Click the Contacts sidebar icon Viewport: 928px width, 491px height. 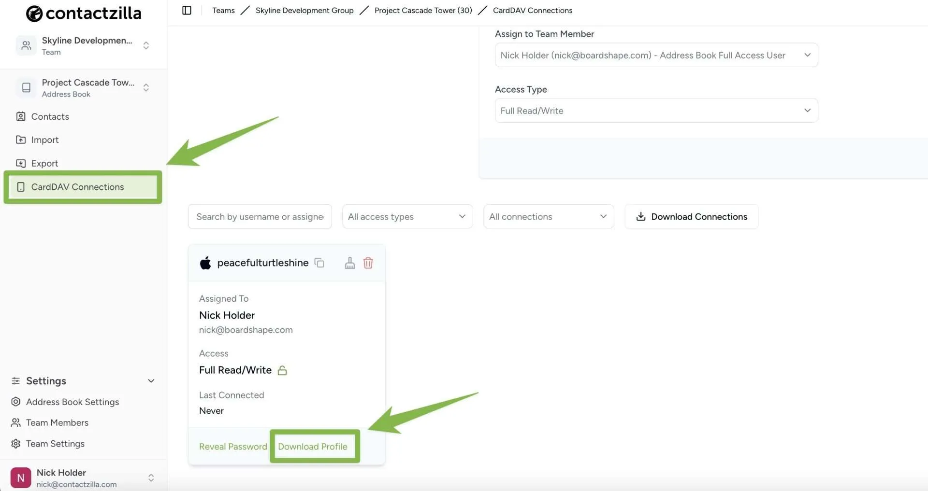[21, 116]
